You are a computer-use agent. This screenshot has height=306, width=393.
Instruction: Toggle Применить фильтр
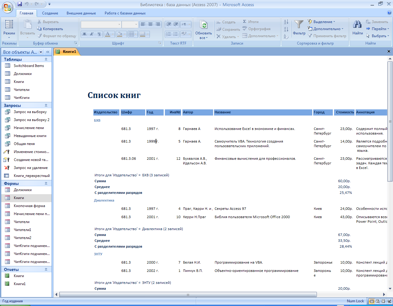(327, 36)
